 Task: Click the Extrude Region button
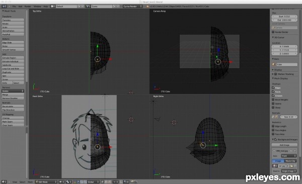pos(13,58)
